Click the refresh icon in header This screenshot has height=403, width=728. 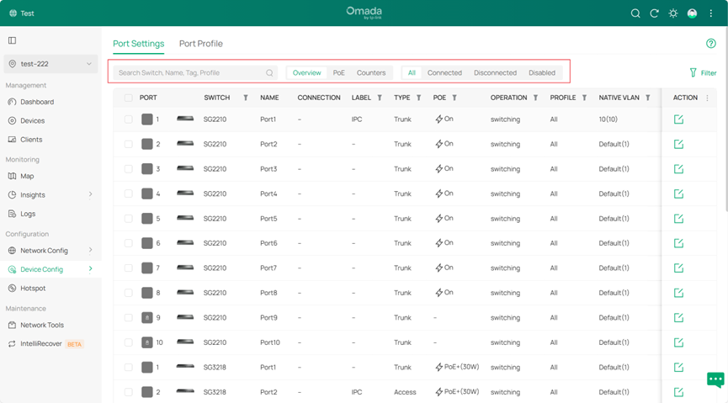[x=654, y=13]
